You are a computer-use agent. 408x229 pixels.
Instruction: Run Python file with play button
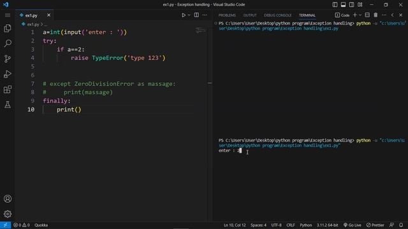(x=184, y=15)
